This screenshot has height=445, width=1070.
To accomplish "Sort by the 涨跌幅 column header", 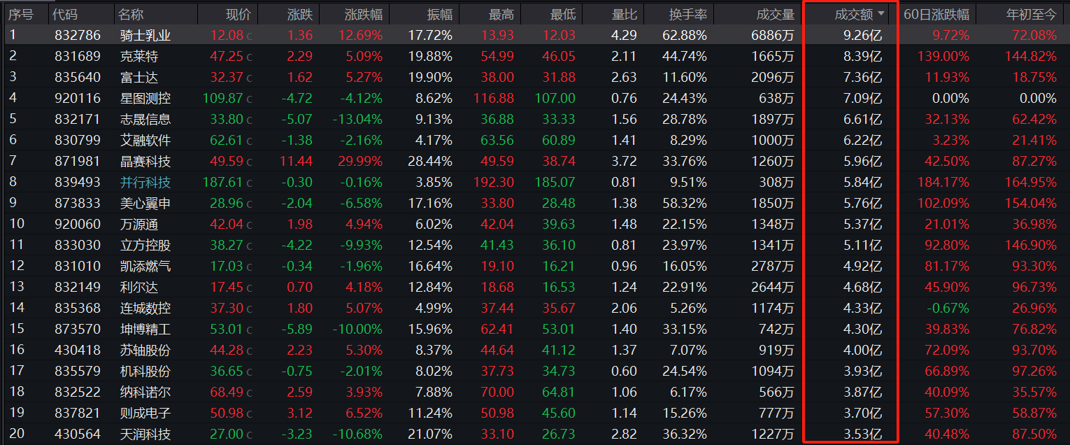I will coord(364,14).
